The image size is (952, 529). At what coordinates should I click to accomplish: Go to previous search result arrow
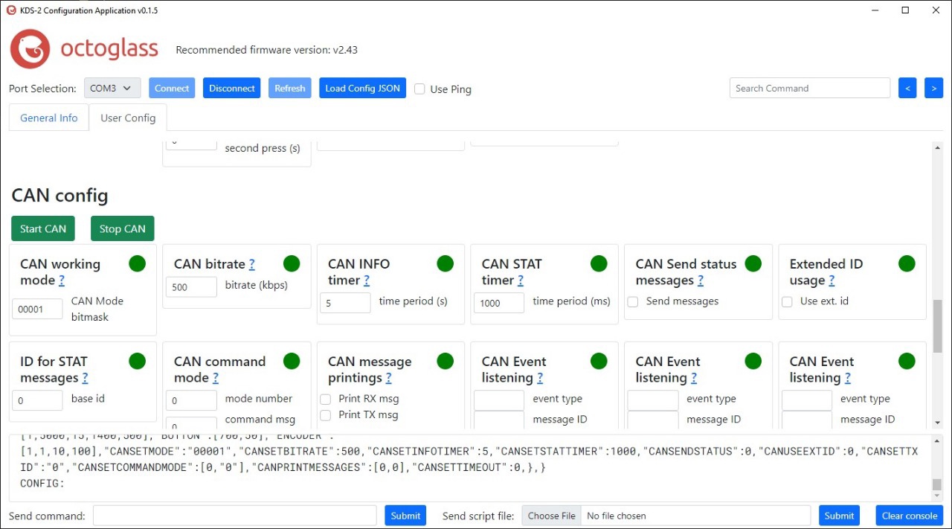click(x=907, y=88)
